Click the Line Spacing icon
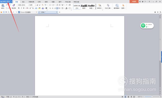The image size is (162, 98). (62, 8)
